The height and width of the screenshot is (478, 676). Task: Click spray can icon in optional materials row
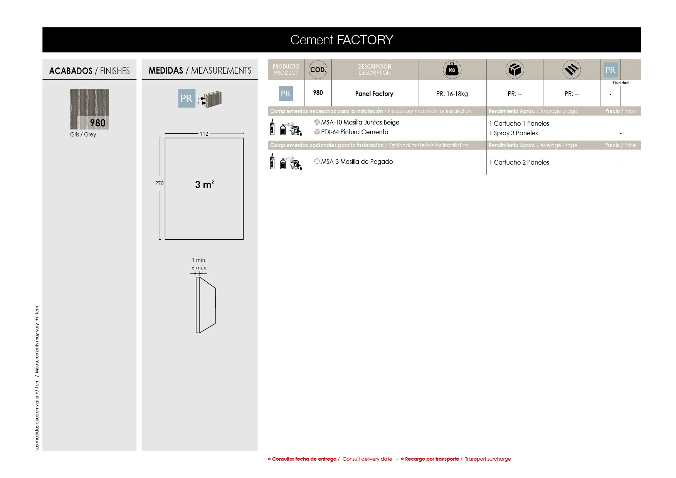[x=283, y=163]
